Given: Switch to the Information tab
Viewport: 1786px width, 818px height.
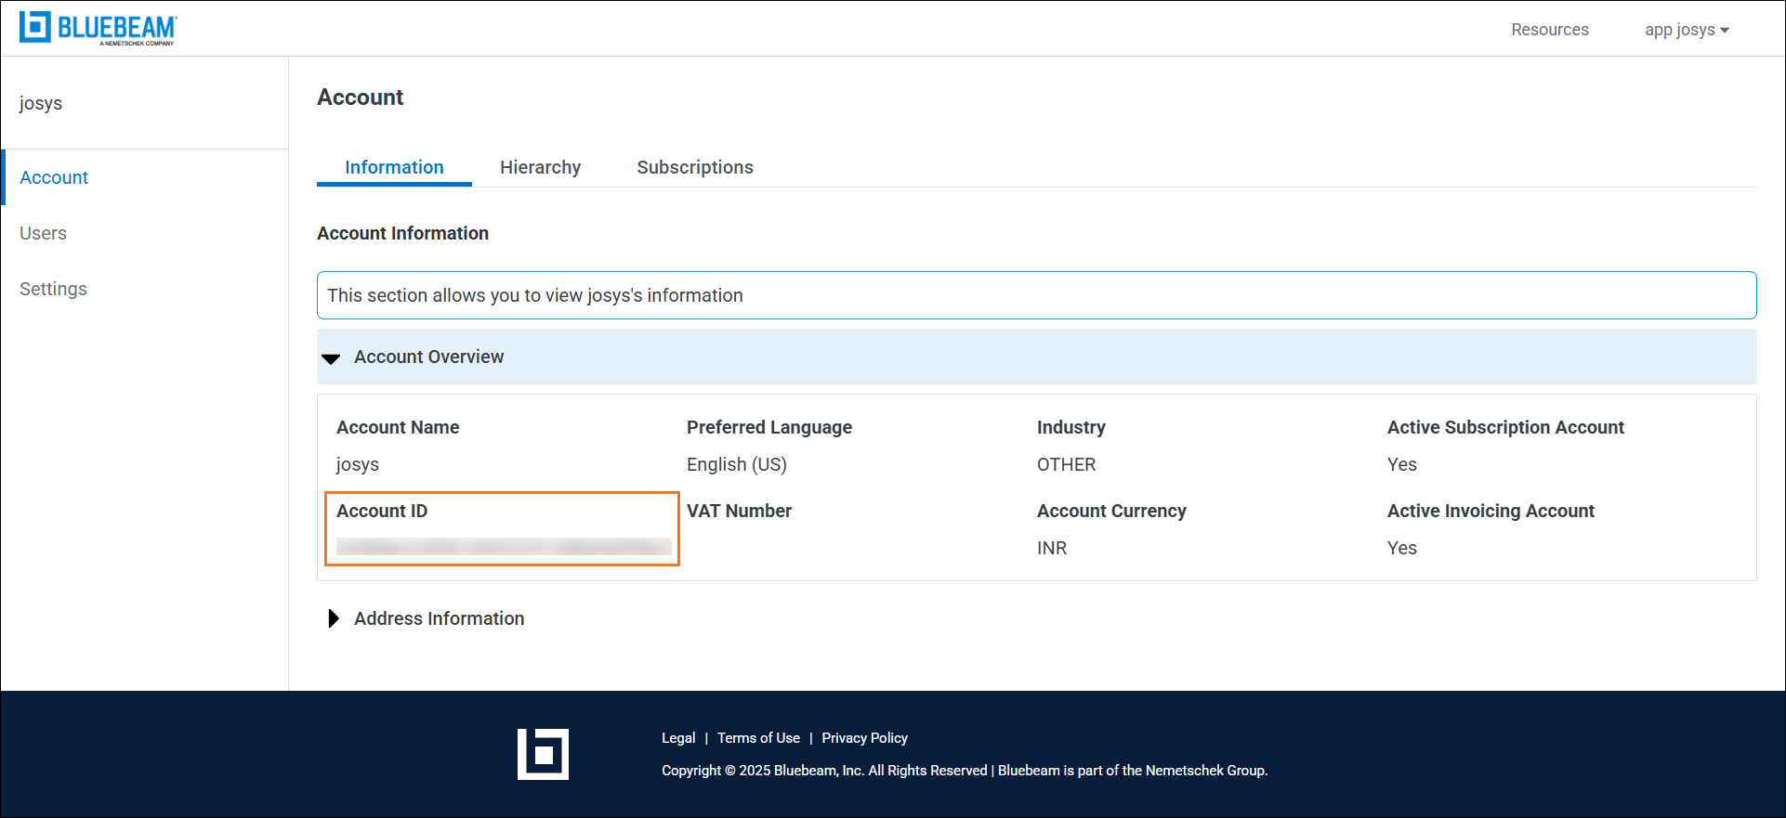Looking at the screenshot, I should tap(394, 167).
